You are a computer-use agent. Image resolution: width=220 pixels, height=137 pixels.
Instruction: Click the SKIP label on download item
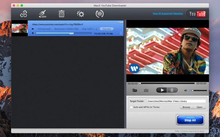pos(121,22)
